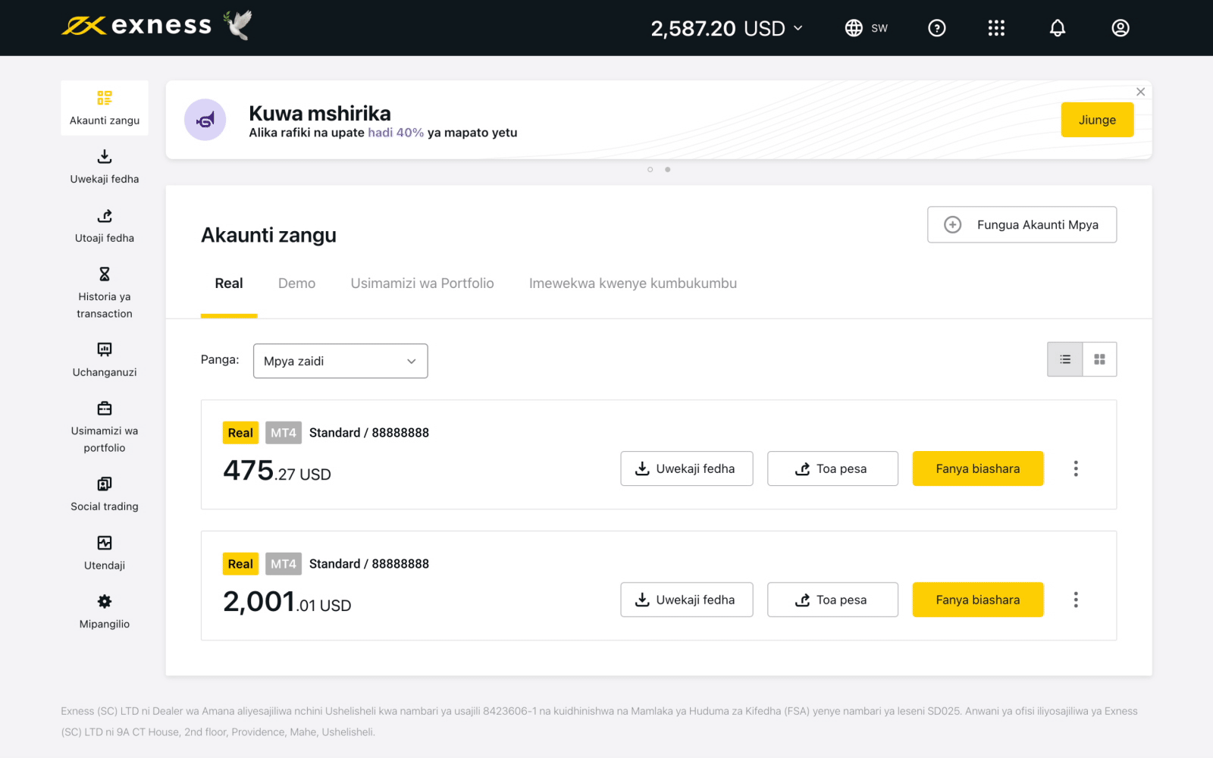Switch to grid view layout
Image resolution: width=1213 pixels, height=758 pixels.
coord(1099,359)
